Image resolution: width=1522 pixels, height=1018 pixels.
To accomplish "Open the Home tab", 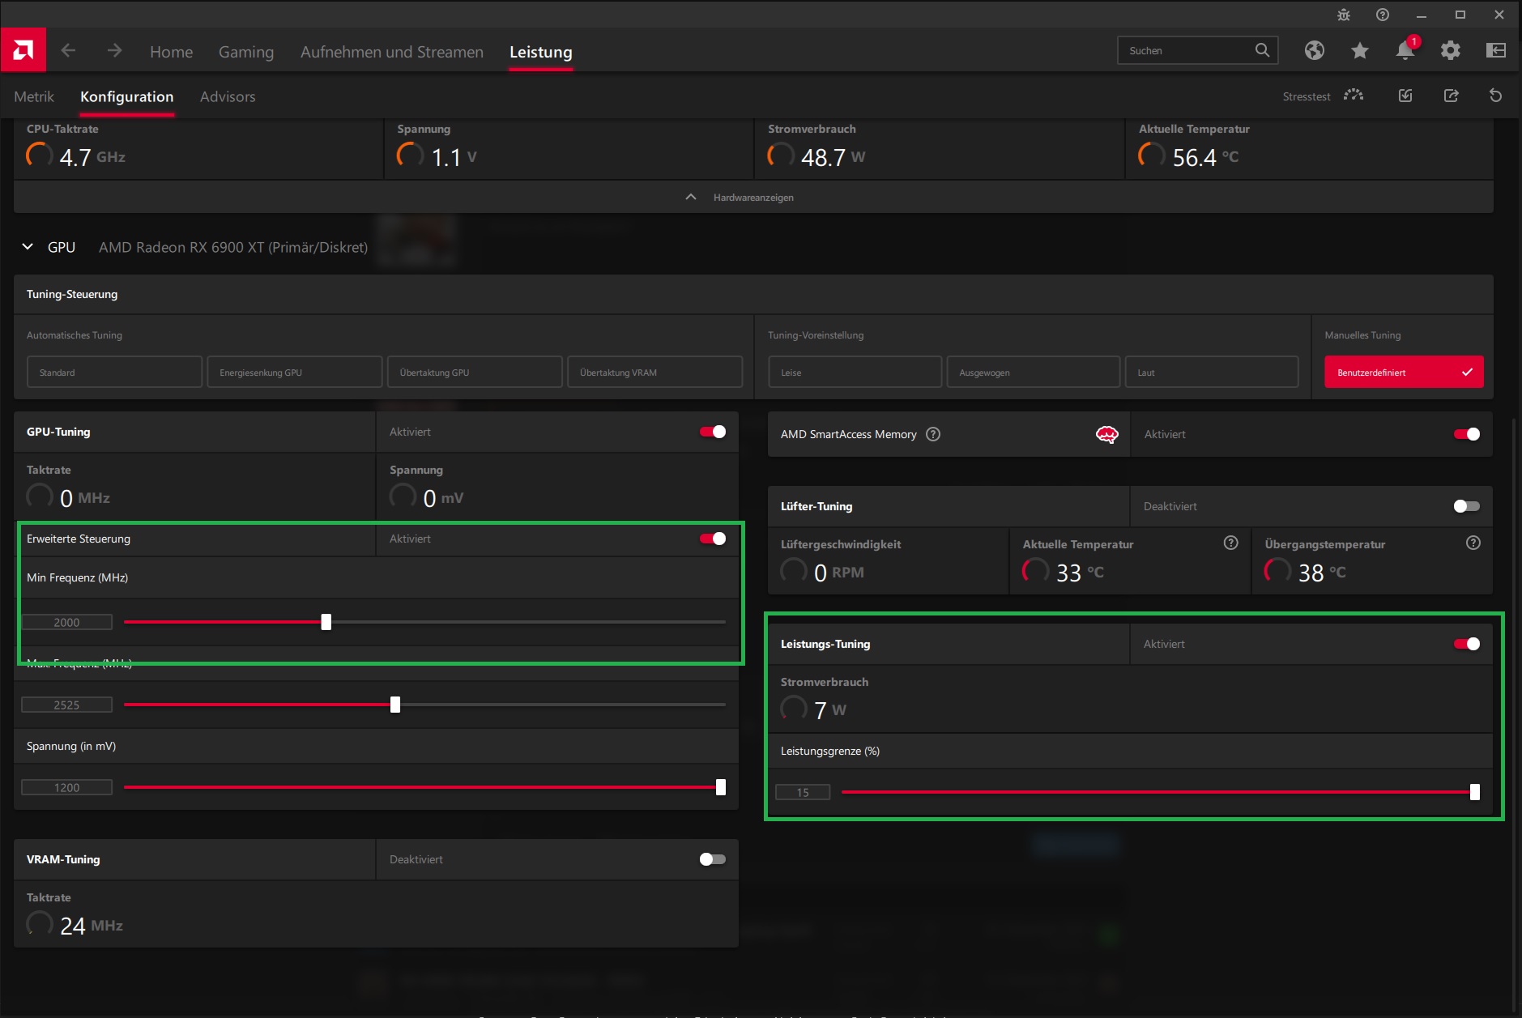I will pyautogui.click(x=172, y=52).
